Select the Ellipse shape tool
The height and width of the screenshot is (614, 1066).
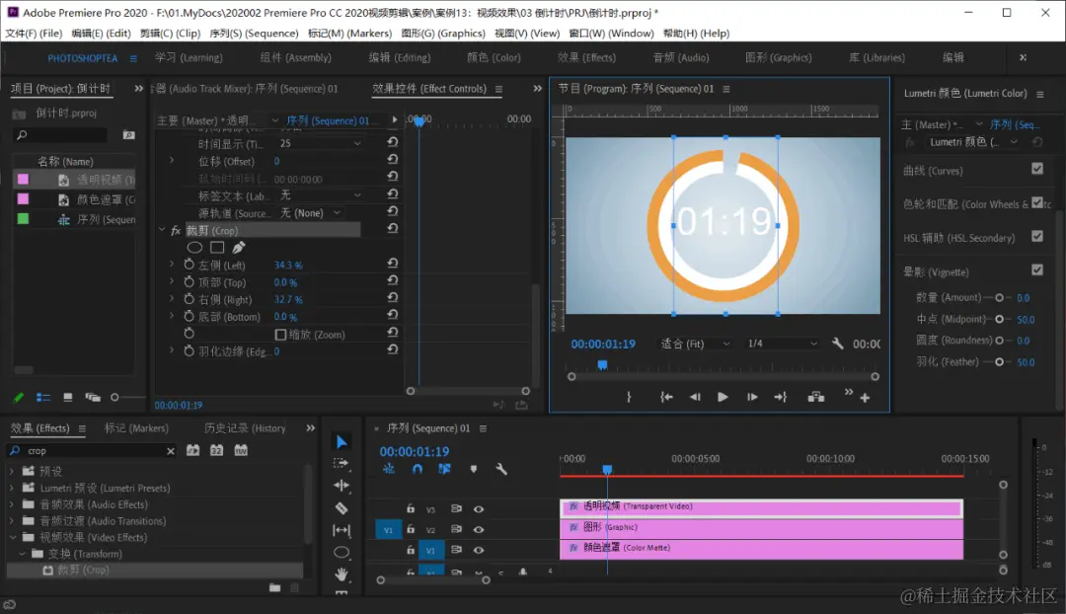pos(342,552)
